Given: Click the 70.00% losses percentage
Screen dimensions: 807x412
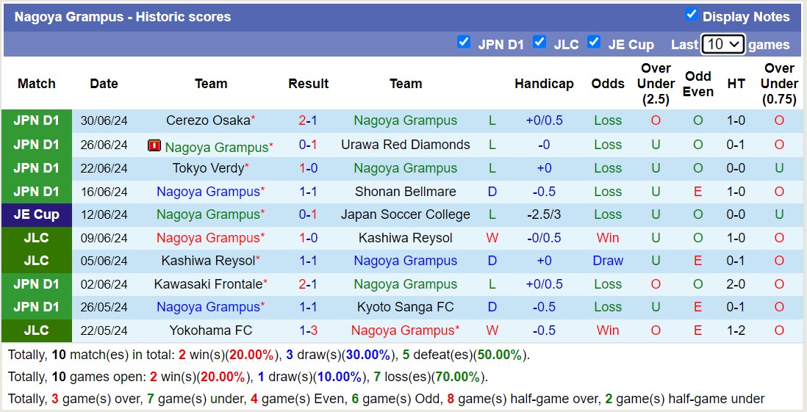Looking at the screenshot, I should pos(458,377).
